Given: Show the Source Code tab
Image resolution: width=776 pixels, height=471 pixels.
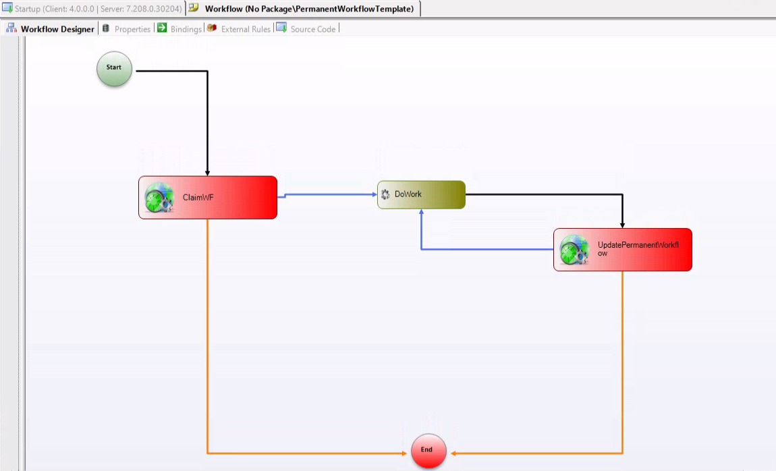Looking at the screenshot, I should 306,29.
